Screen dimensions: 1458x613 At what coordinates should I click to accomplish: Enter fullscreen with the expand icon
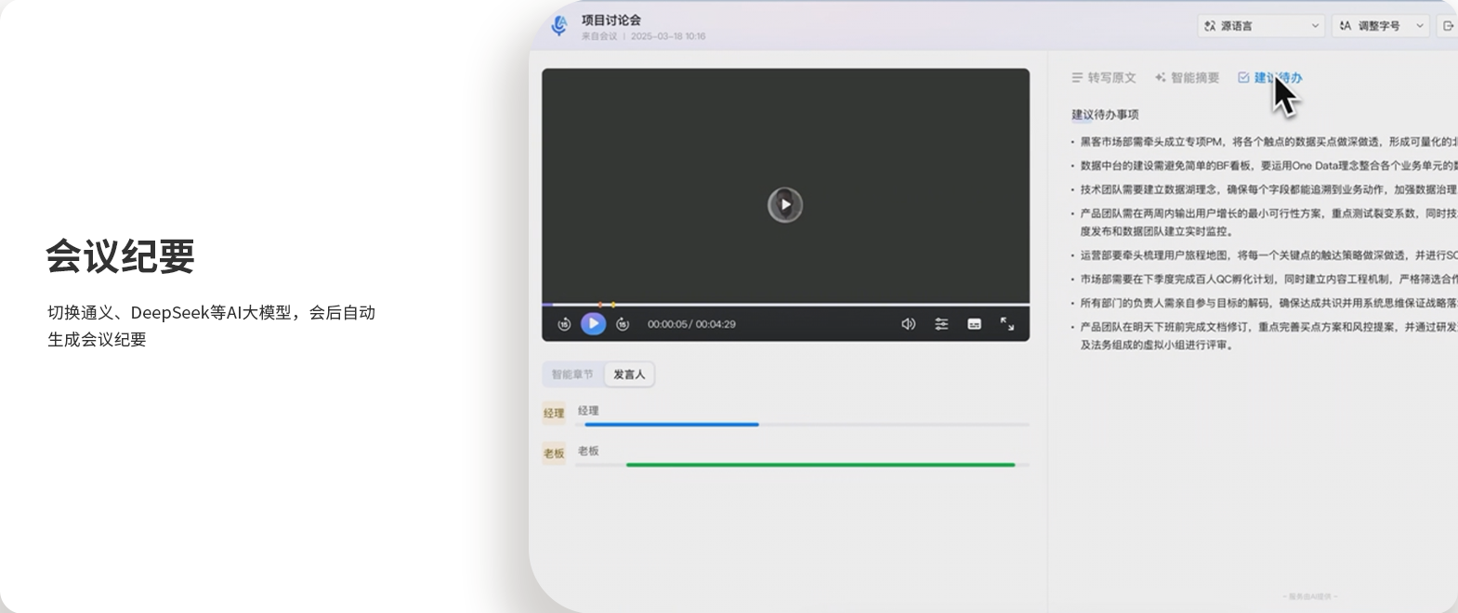point(1007,323)
